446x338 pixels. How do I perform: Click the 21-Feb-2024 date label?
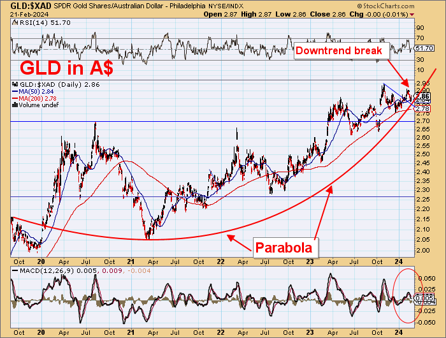pos(29,15)
